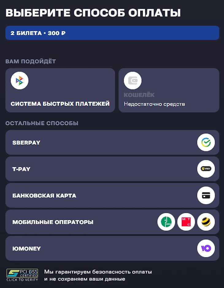Select the Кошелёк payment option title
Viewport: 224px width, 288px height.
[139, 95]
